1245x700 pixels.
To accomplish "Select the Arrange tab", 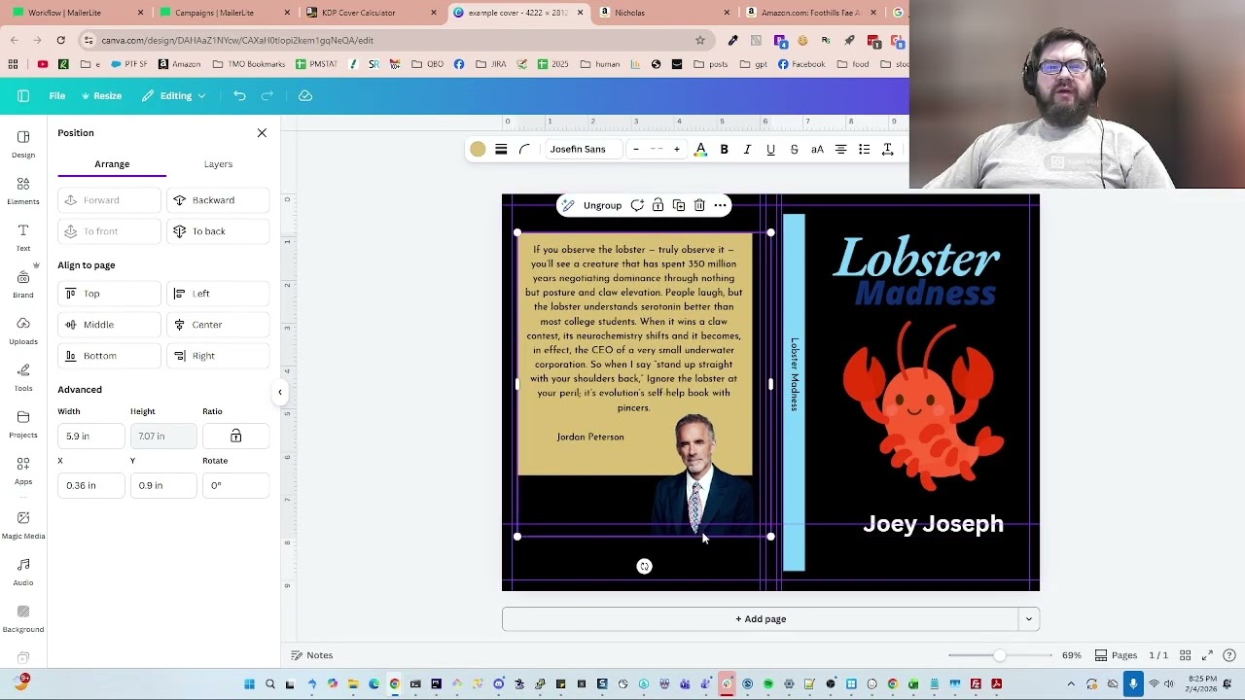I will click(x=112, y=164).
